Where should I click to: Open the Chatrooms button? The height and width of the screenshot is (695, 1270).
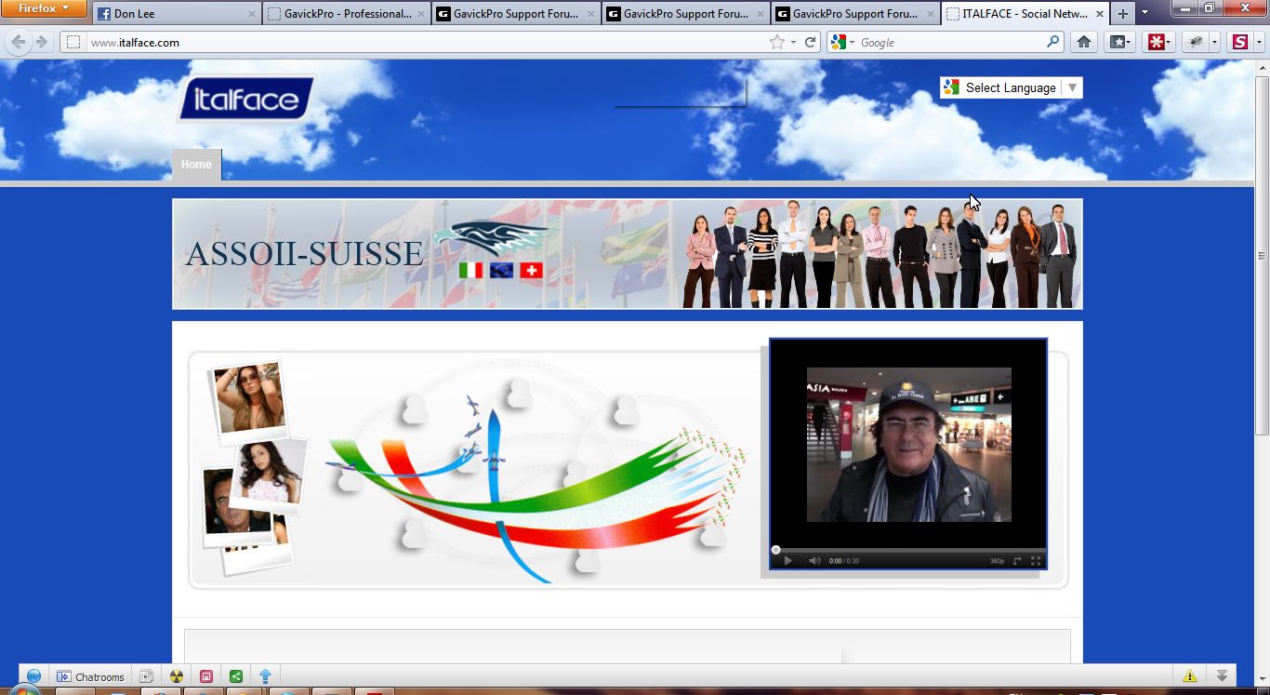click(90, 676)
